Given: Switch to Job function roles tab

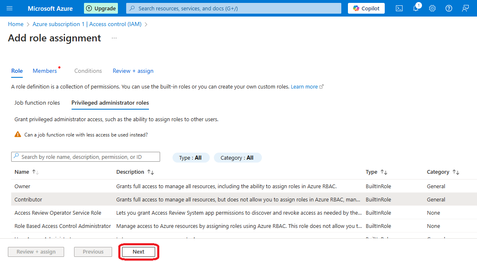Looking at the screenshot, I should (37, 103).
